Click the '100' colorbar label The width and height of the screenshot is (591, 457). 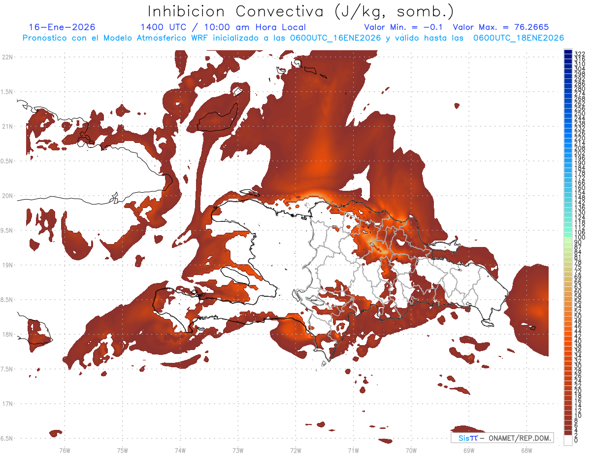click(580, 238)
